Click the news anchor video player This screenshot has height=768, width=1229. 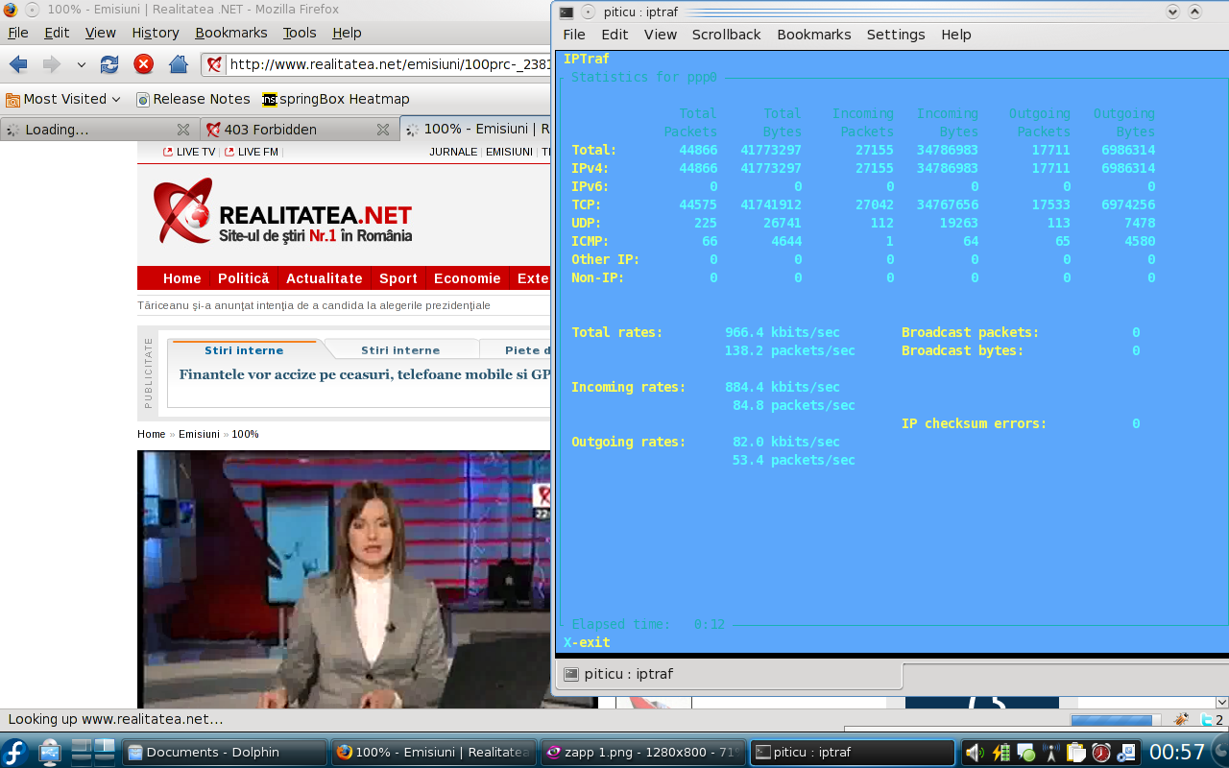pos(345,579)
